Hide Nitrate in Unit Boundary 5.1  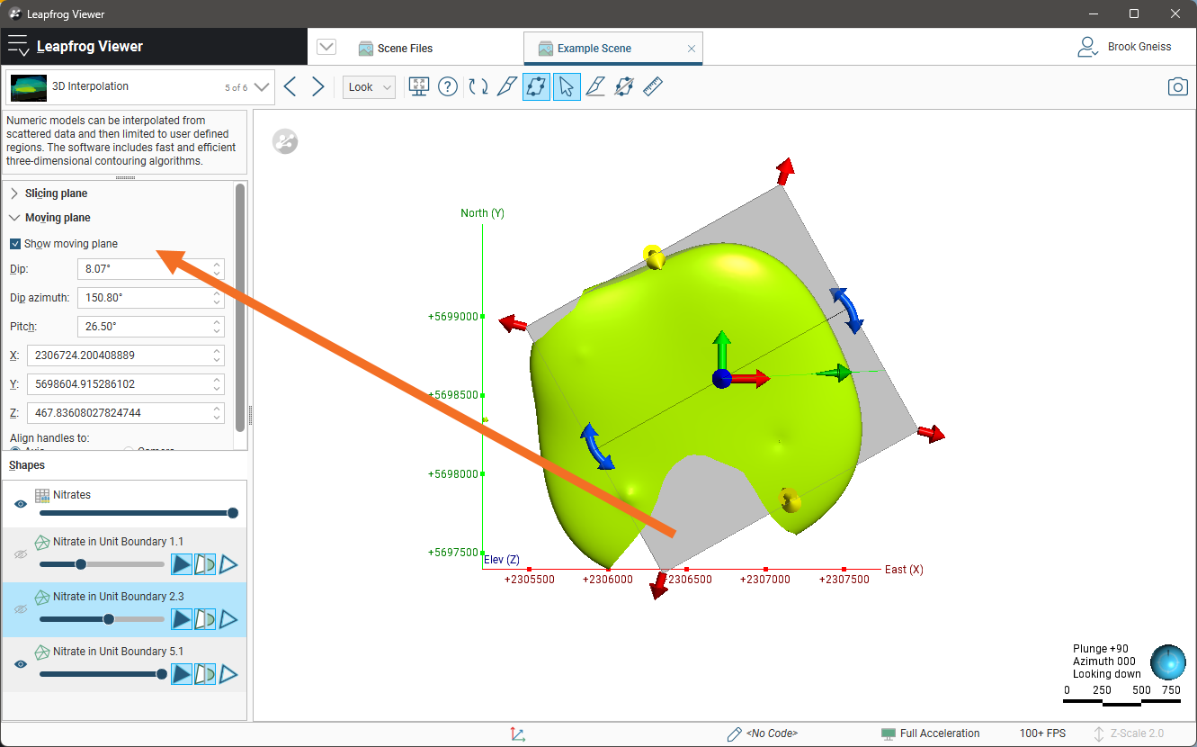(21, 664)
